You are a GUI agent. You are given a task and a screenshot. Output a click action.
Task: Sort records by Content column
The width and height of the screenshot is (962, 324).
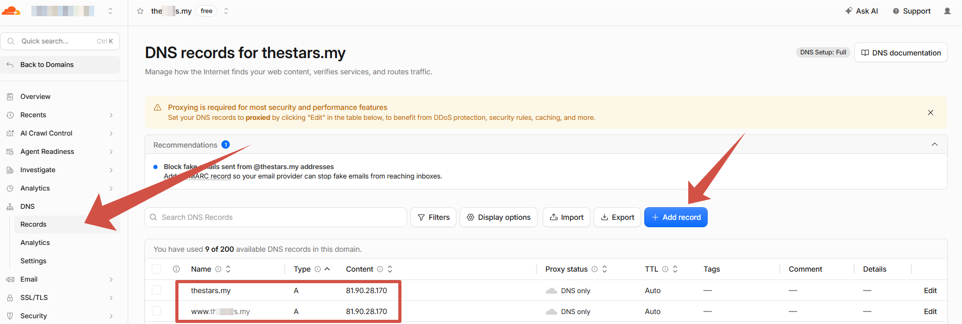coord(390,269)
